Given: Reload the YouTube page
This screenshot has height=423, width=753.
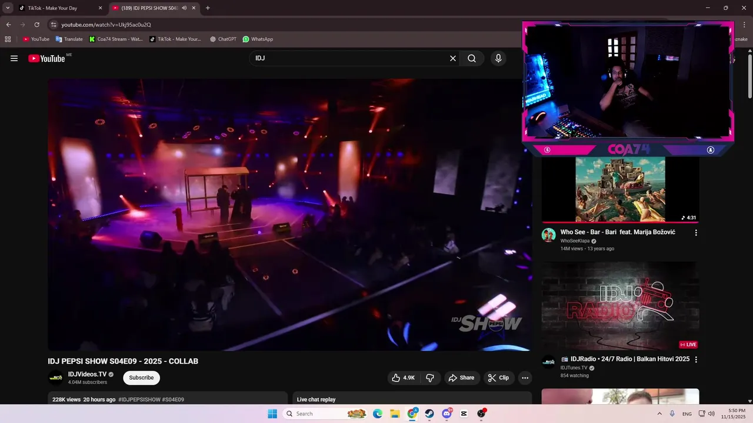Looking at the screenshot, I should [36, 25].
